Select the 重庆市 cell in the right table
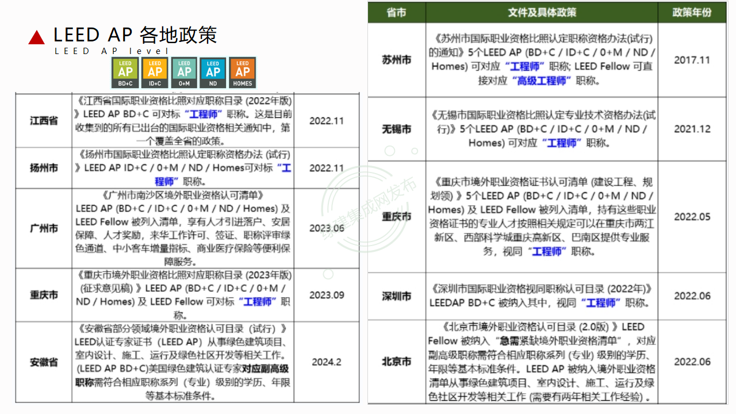736x414 pixels. coord(397,217)
